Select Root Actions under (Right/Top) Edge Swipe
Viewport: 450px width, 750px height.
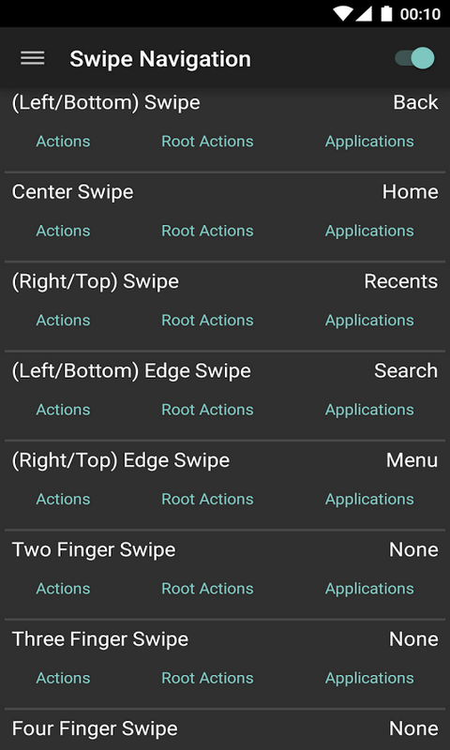(x=207, y=500)
